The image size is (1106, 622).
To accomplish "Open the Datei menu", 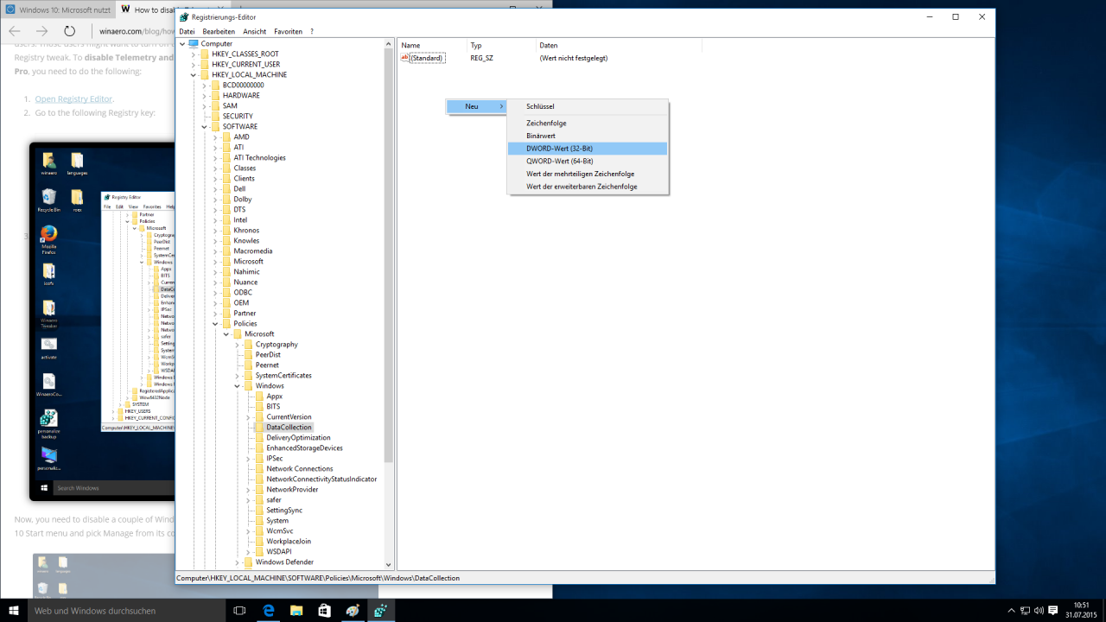I will (187, 31).
